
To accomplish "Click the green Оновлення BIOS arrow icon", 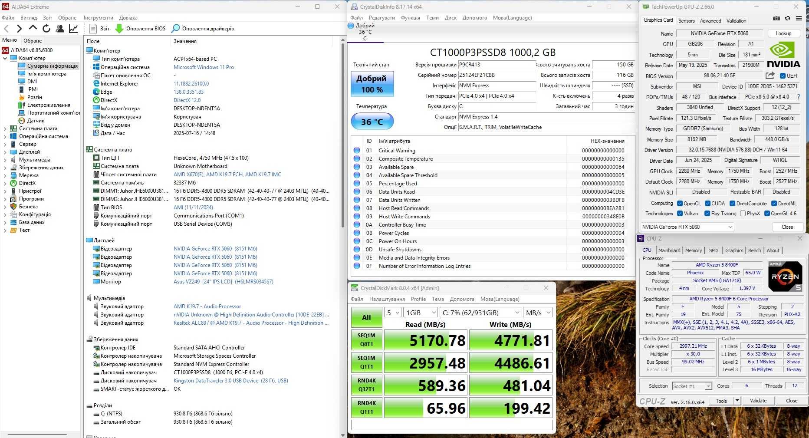I will 119,29.
